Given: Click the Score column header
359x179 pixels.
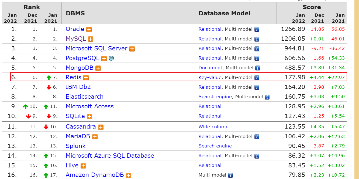Looking at the screenshot, I should [312, 7].
